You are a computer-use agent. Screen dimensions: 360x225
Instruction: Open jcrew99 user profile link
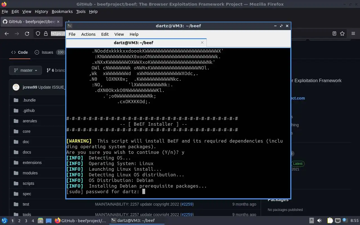point(30,87)
